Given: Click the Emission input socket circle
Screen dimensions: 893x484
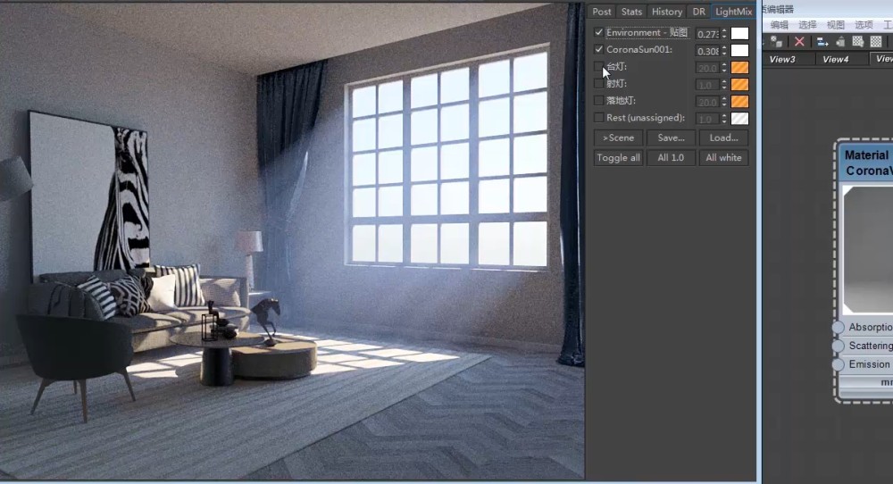Looking at the screenshot, I should coord(838,364).
